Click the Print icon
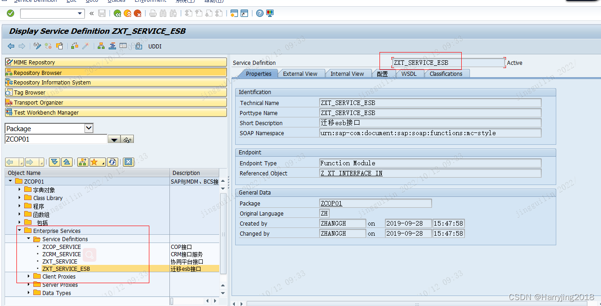The width and height of the screenshot is (601, 306). pyautogui.click(x=153, y=13)
